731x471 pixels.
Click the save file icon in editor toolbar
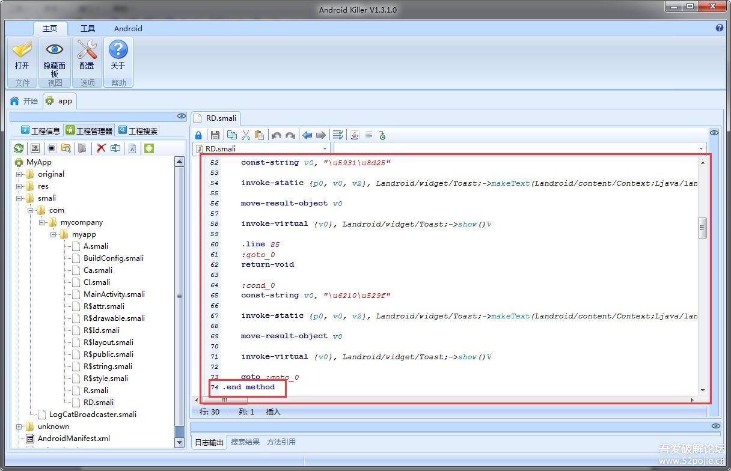[x=215, y=135]
